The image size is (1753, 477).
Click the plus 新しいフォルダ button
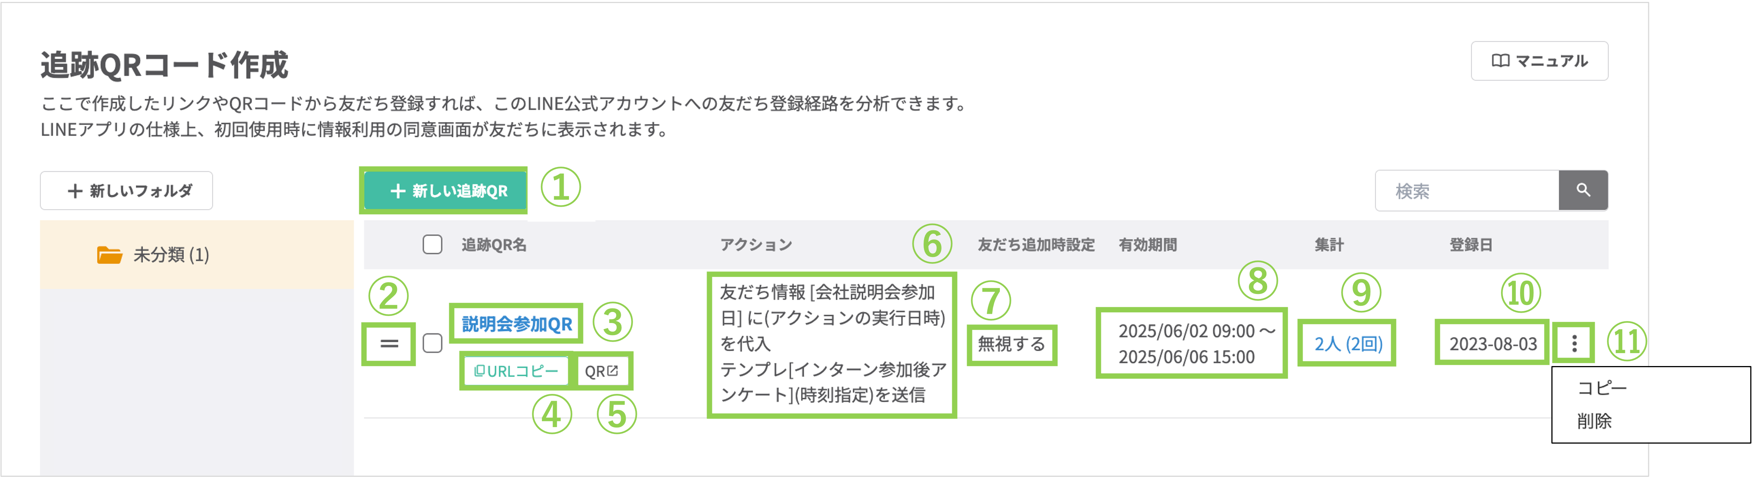click(127, 191)
